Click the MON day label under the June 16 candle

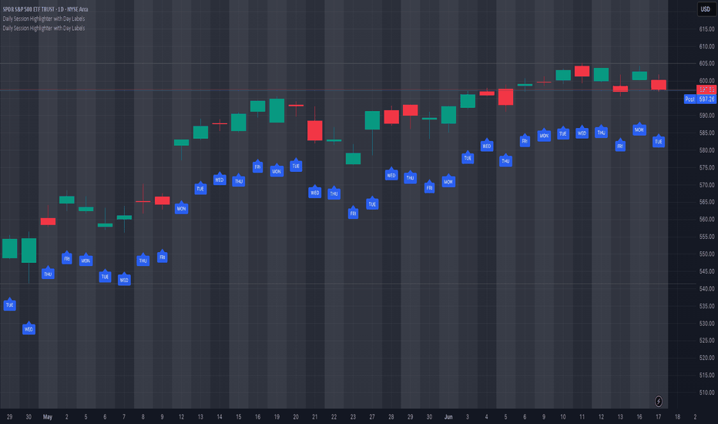[639, 130]
